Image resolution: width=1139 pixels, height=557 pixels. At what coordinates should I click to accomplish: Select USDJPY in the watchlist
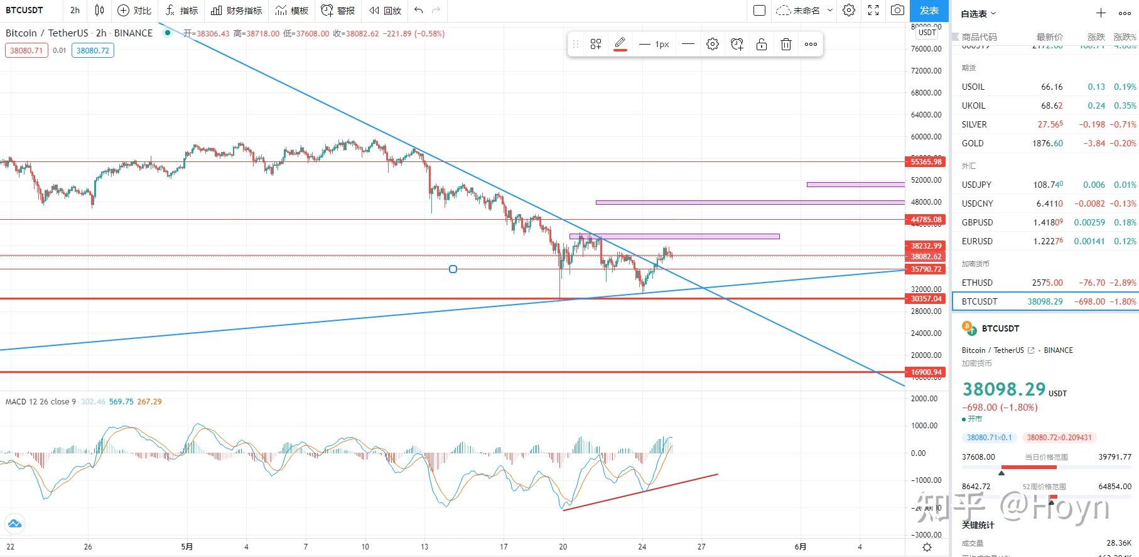click(x=1045, y=185)
